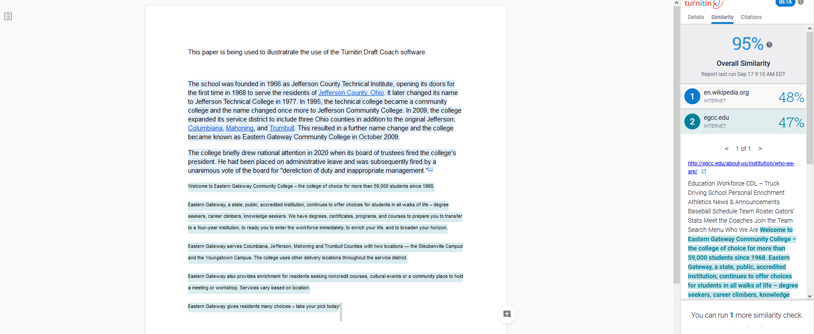The width and height of the screenshot is (814, 334).
Task: Click the add comment icon
Action: click(x=507, y=314)
